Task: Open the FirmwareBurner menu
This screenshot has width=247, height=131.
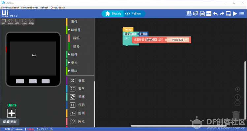Action: (30, 8)
